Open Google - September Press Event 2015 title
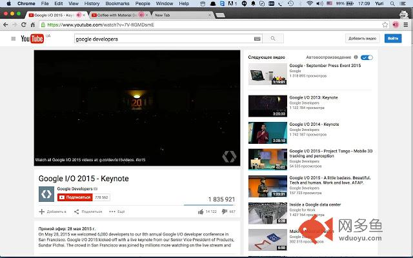The width and height of the screenshot is (413, 258). 325,66
